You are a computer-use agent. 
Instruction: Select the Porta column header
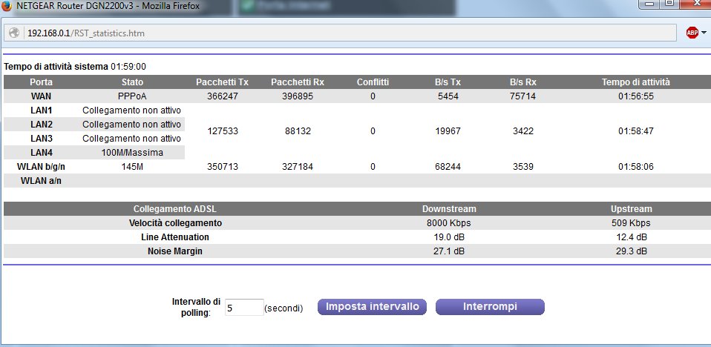click(x=42, y=82)
